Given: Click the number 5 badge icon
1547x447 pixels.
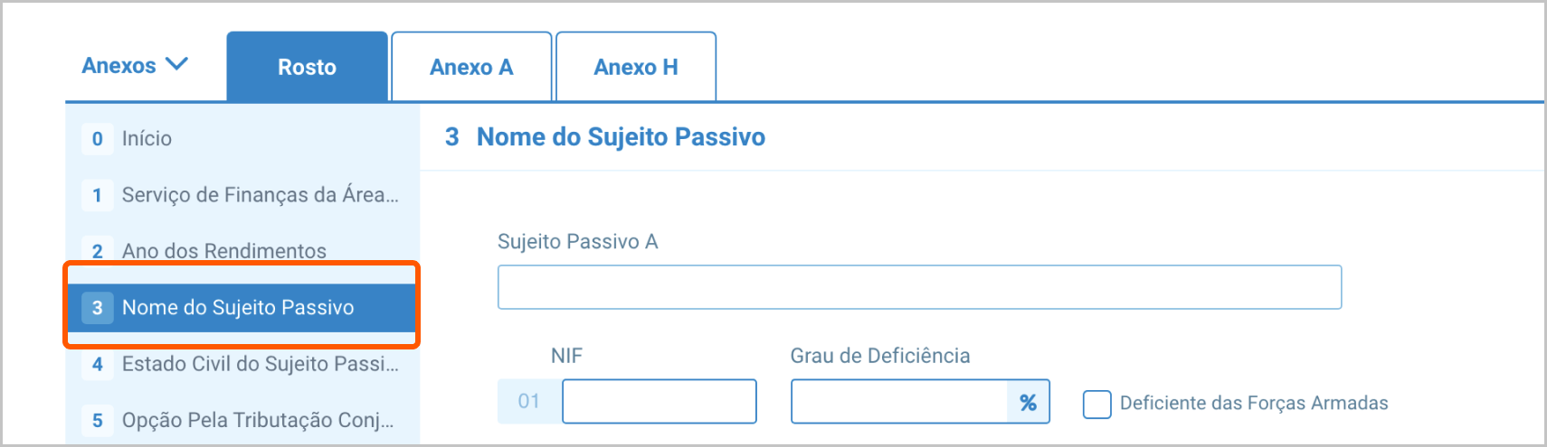Looking at the screenshot, I should point(98,420).
